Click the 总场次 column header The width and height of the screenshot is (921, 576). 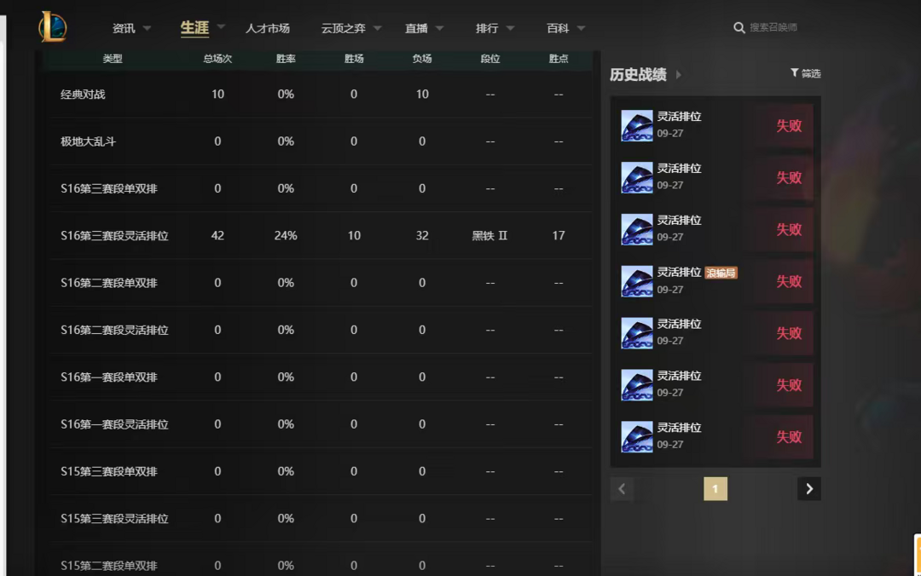click(x=217, y=59)
